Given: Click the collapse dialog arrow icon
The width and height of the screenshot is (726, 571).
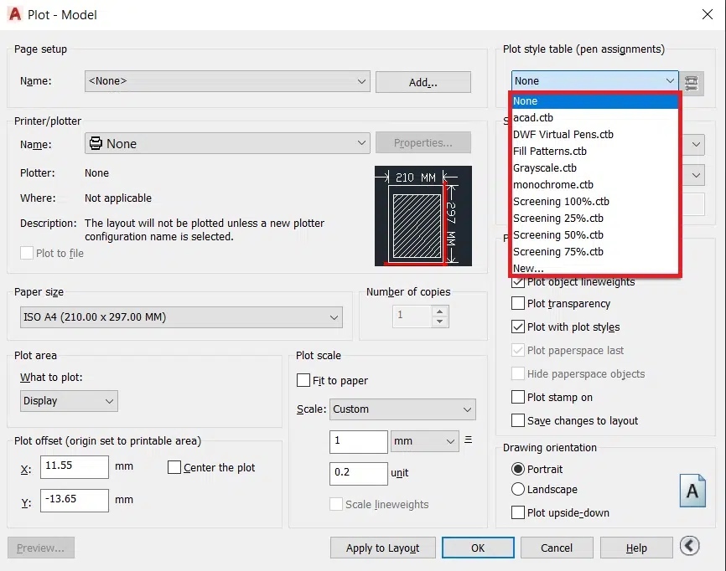Looking at the screenshot, I should pyautogui.click(x=689, y=546).
